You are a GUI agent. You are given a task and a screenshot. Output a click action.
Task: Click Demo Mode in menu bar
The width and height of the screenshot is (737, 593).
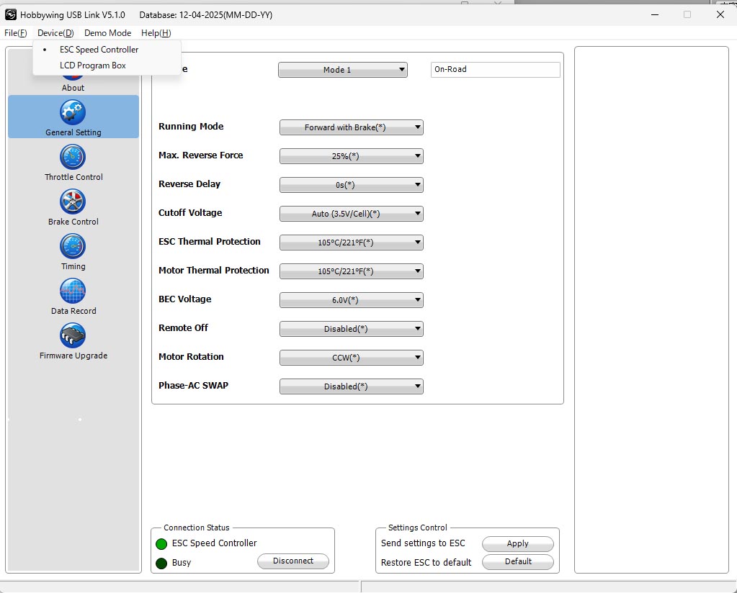[107, 33]
